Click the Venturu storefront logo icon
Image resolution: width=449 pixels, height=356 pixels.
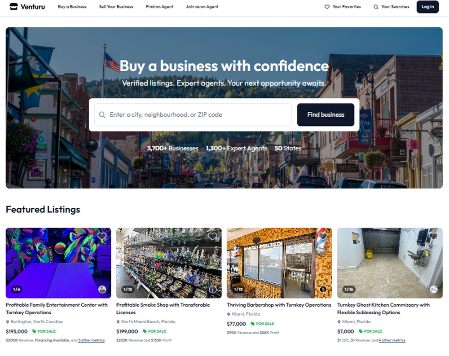point(13,7)
